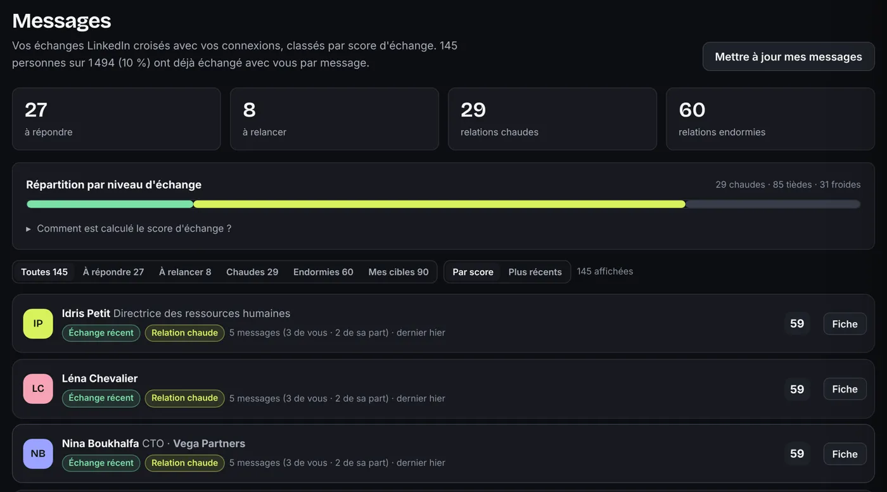Click the LC avatar for Léna Chevalier
The width and height of the screenshot is (887, 492).
pos(38,389)
